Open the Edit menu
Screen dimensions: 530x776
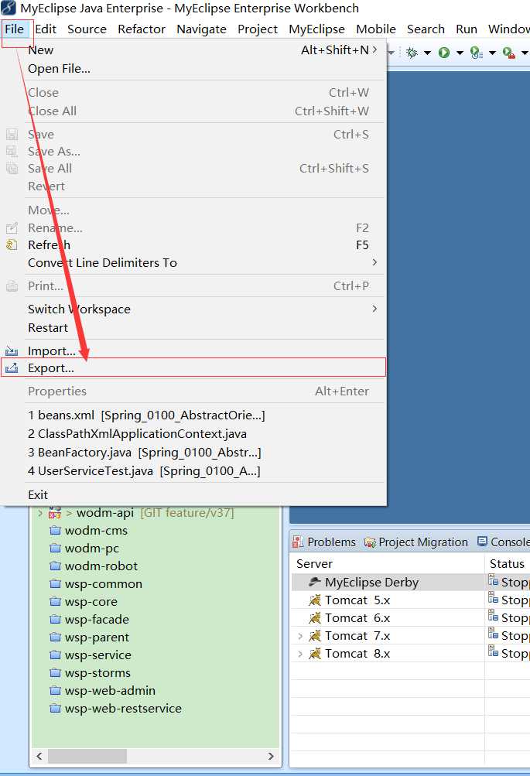tap(46, 29)
